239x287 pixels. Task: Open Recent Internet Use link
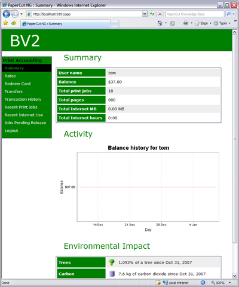click(24, 115)
